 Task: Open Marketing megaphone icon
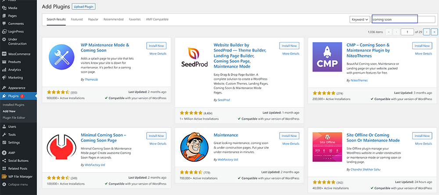click(x=4, y=78)
